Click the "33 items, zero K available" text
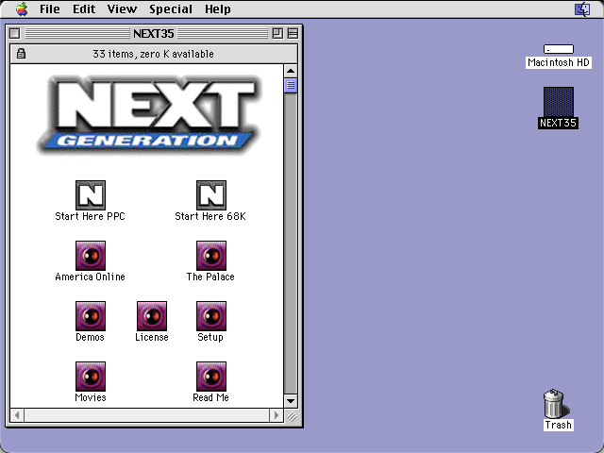This screenshot has width=604, height=453. [153, 54]
